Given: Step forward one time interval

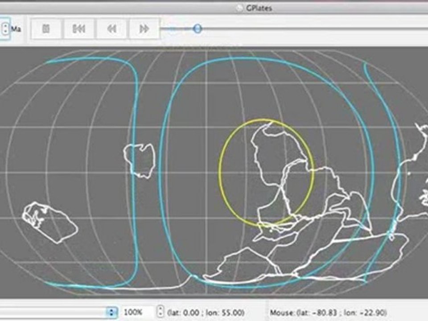Looking at the screenshot, I should (144, 29).
